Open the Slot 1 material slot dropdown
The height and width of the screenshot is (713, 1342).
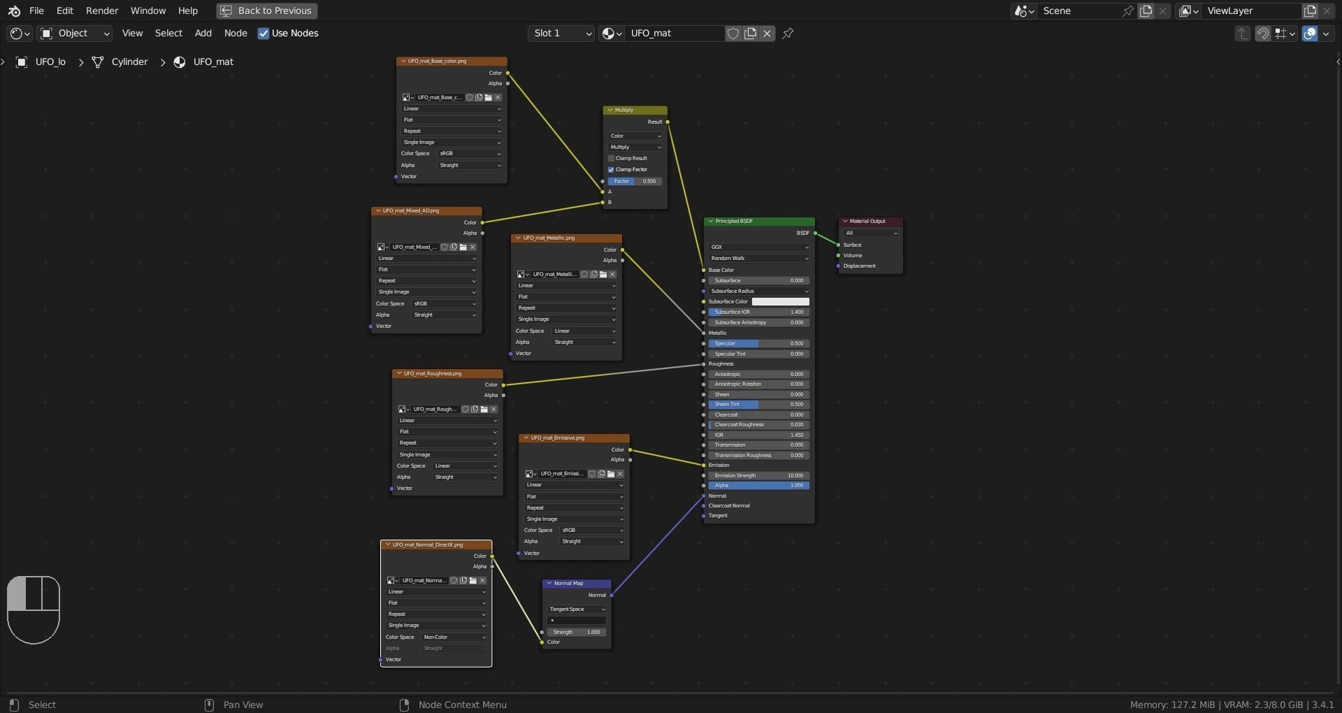pyautogui.click(x=561, y=34)
